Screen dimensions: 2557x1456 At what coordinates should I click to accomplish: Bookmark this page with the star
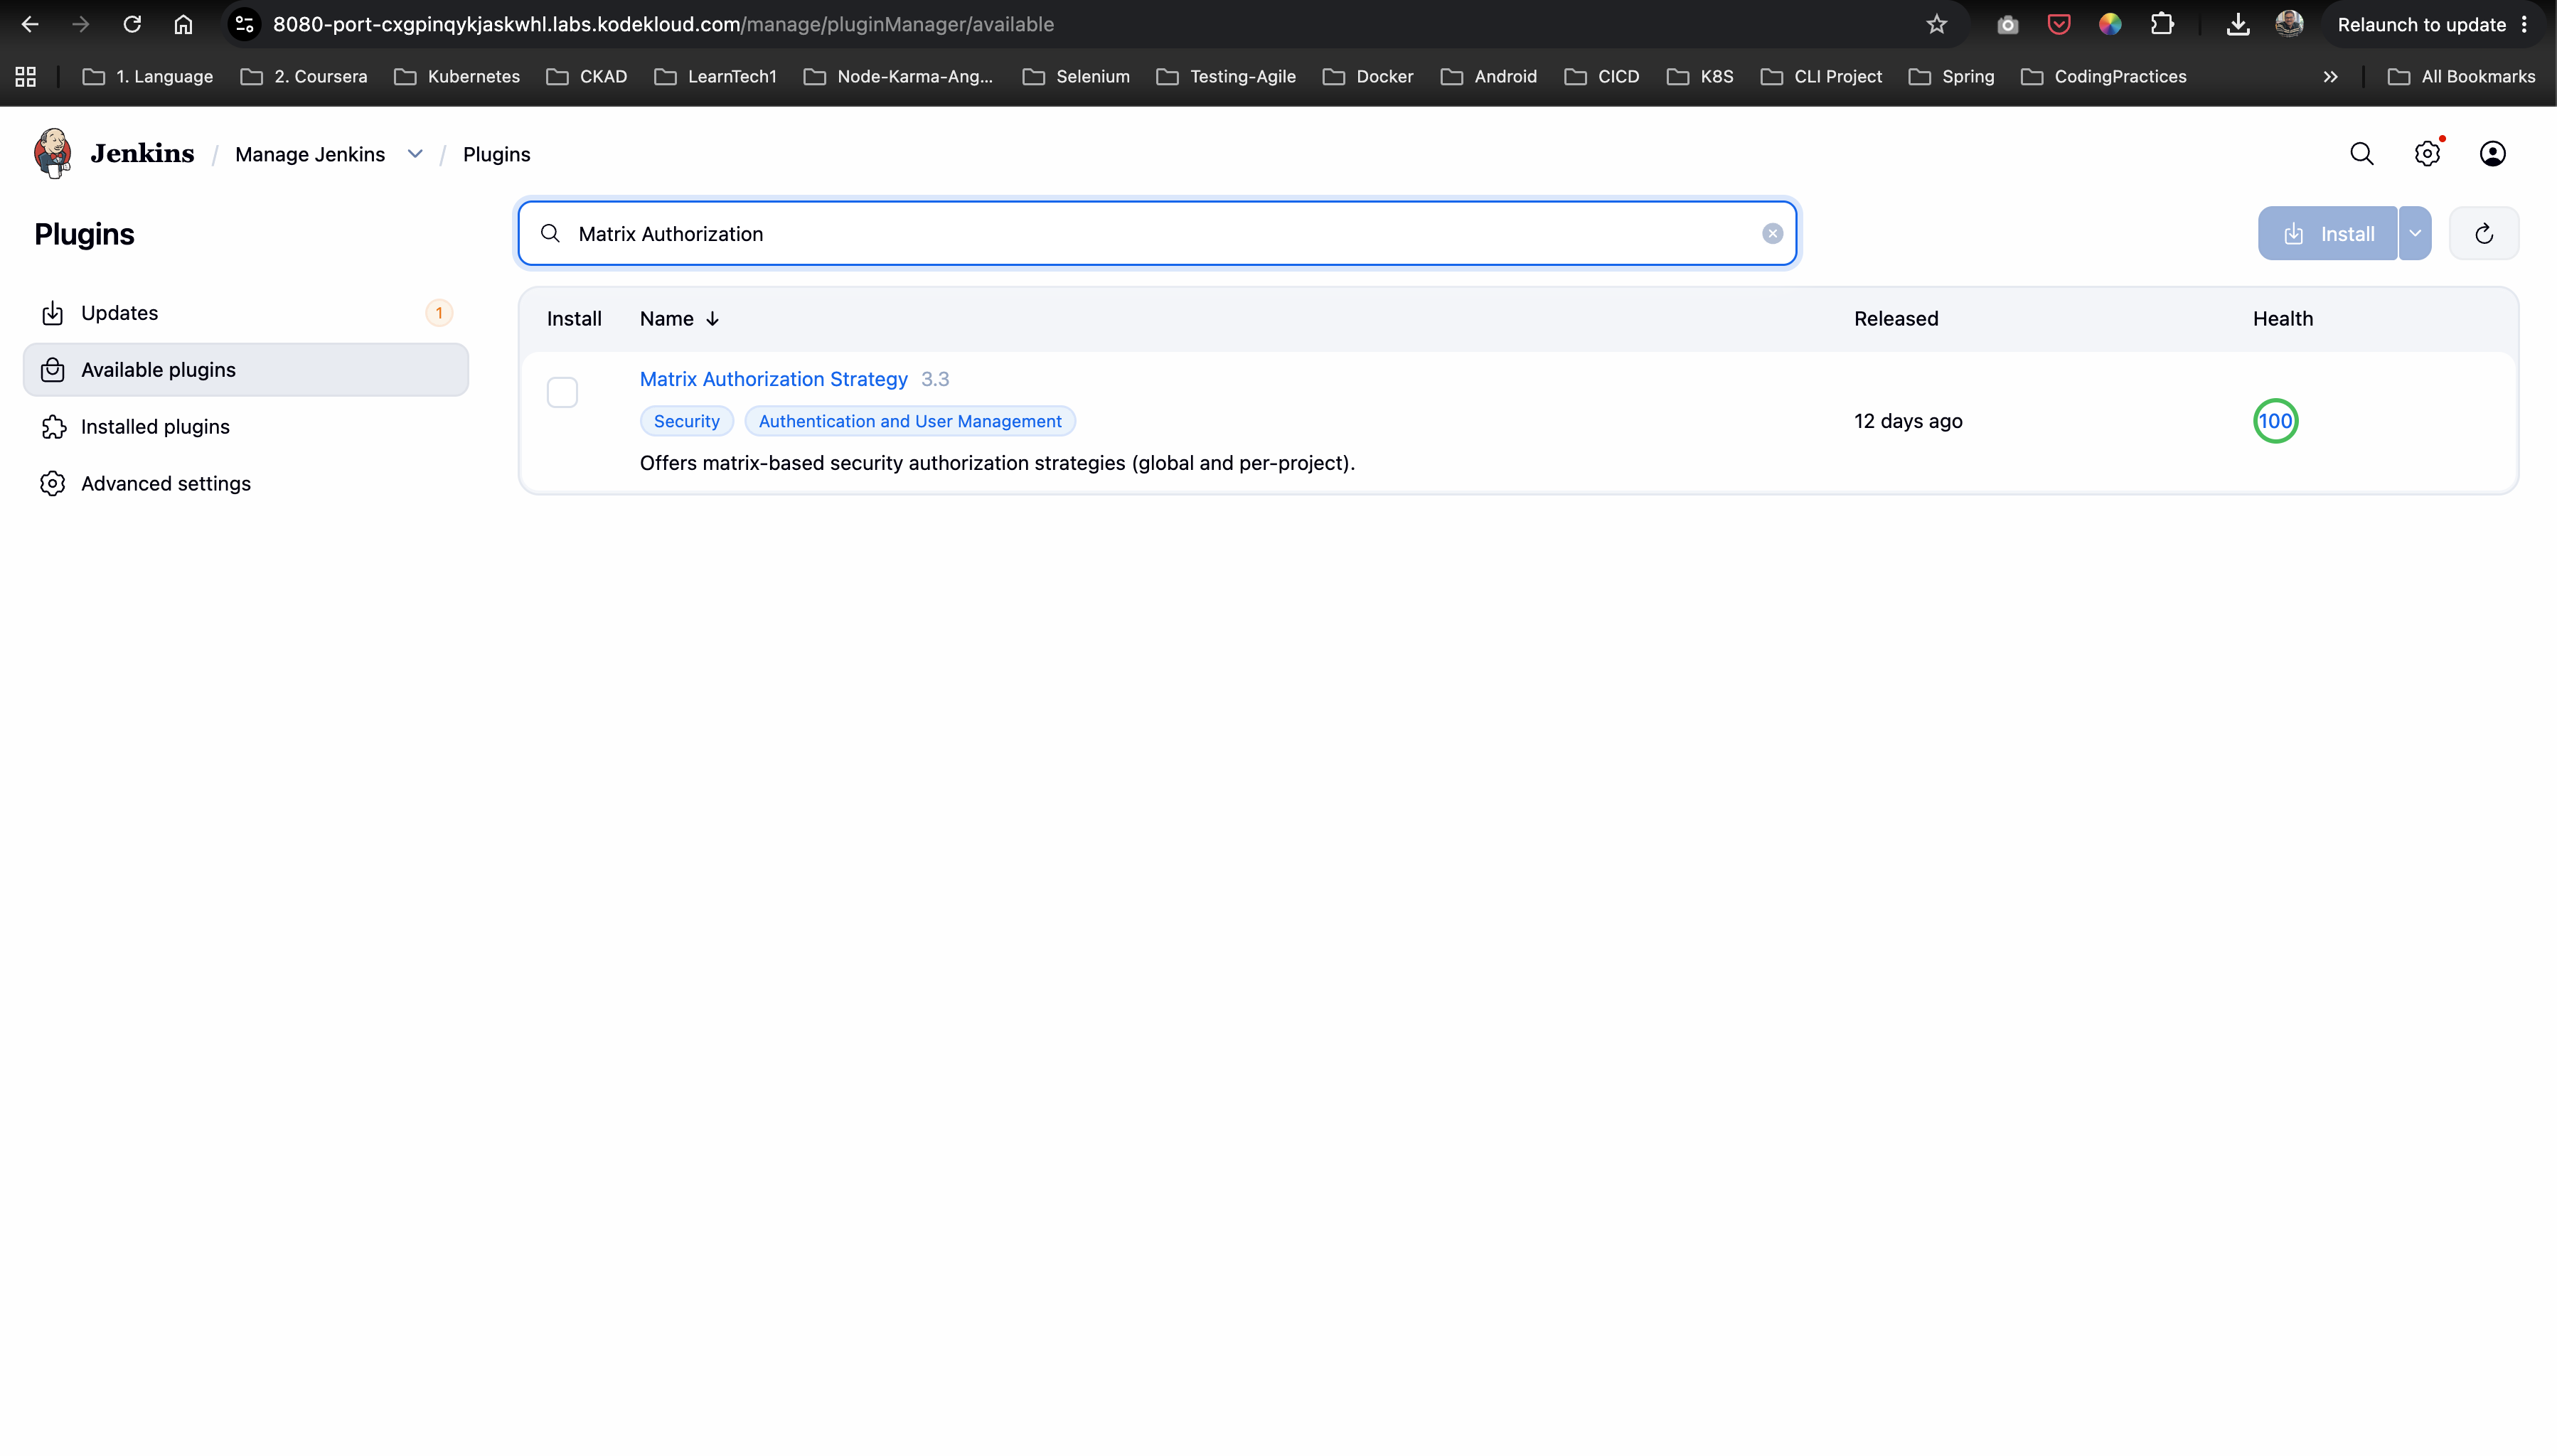point(1936,24)
